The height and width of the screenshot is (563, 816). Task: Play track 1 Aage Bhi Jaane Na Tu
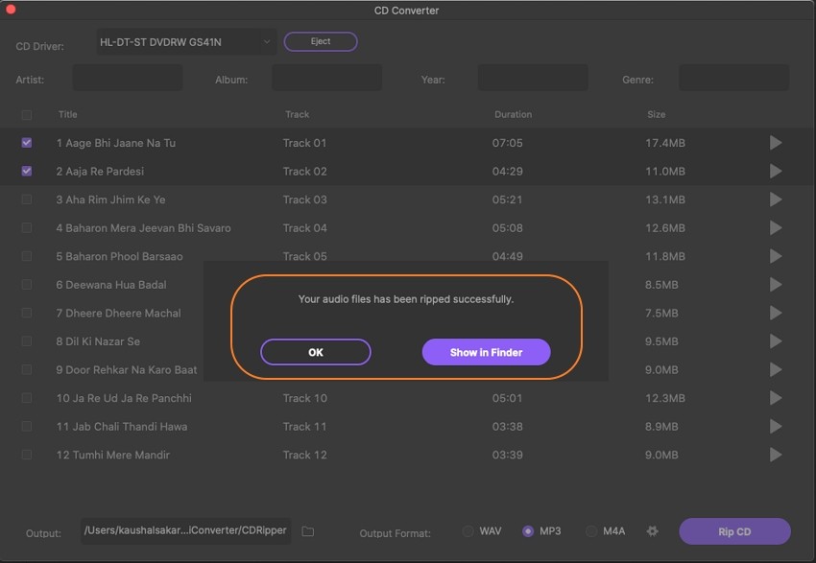pyautogui.click(x=775, y=143)
